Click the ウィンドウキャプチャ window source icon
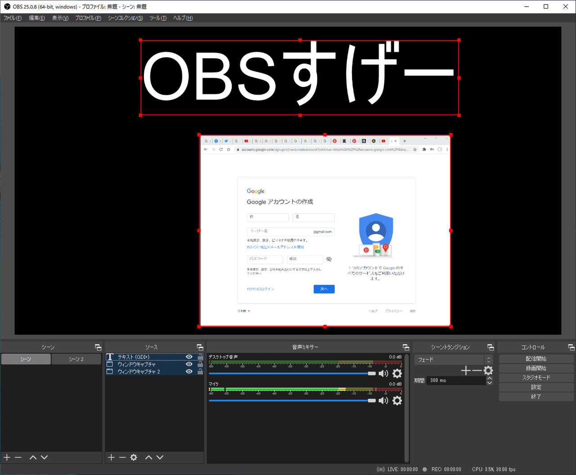The image size is (576, 475). [x=110, y=364]
